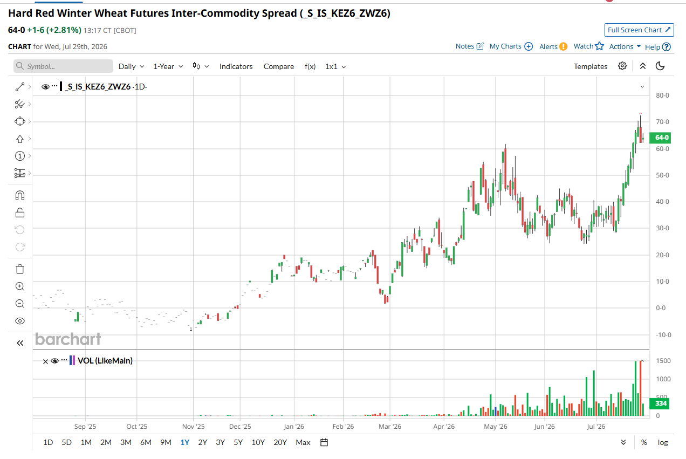Select the 3M time range

click(x=126, y=442)
